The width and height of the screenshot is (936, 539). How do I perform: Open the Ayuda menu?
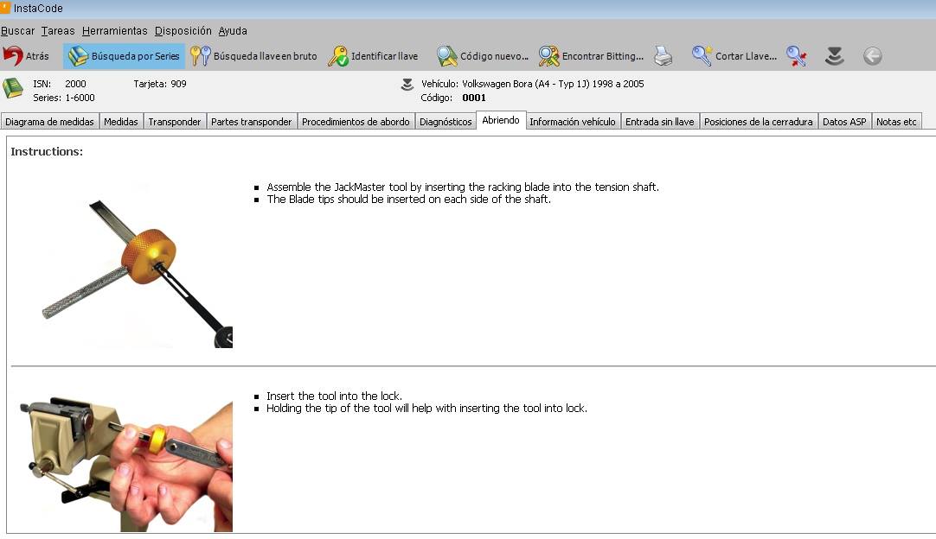click(233, 31)
